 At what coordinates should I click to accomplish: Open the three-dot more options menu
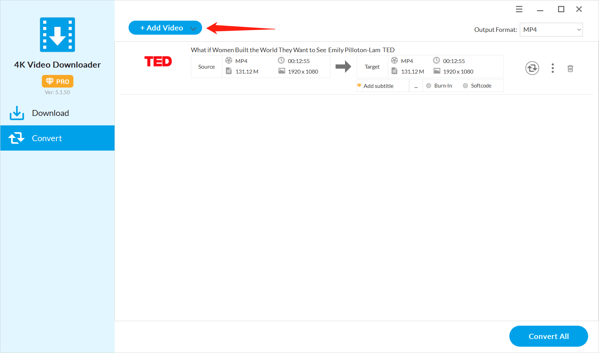pyautogui.click(x=552, y=68)
